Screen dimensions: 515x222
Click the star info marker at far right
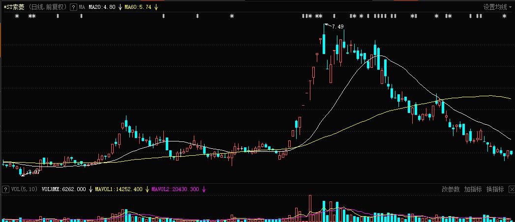pos(505,16)
